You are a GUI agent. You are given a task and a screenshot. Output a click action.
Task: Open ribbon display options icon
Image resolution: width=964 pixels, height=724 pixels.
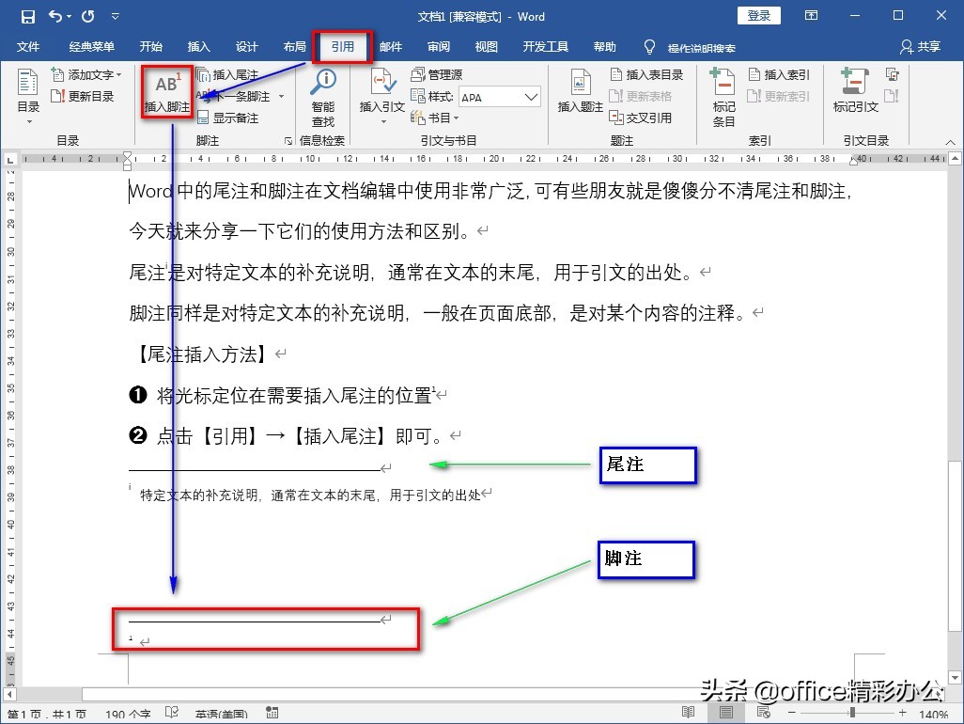click(812, 16)
